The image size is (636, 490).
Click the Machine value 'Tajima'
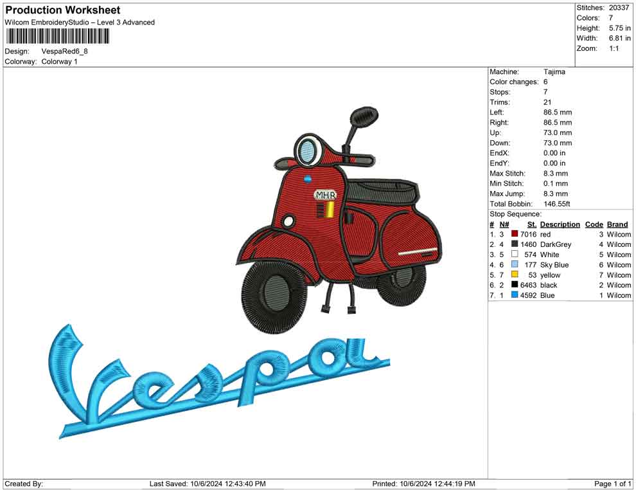click(x=554, y=71)
